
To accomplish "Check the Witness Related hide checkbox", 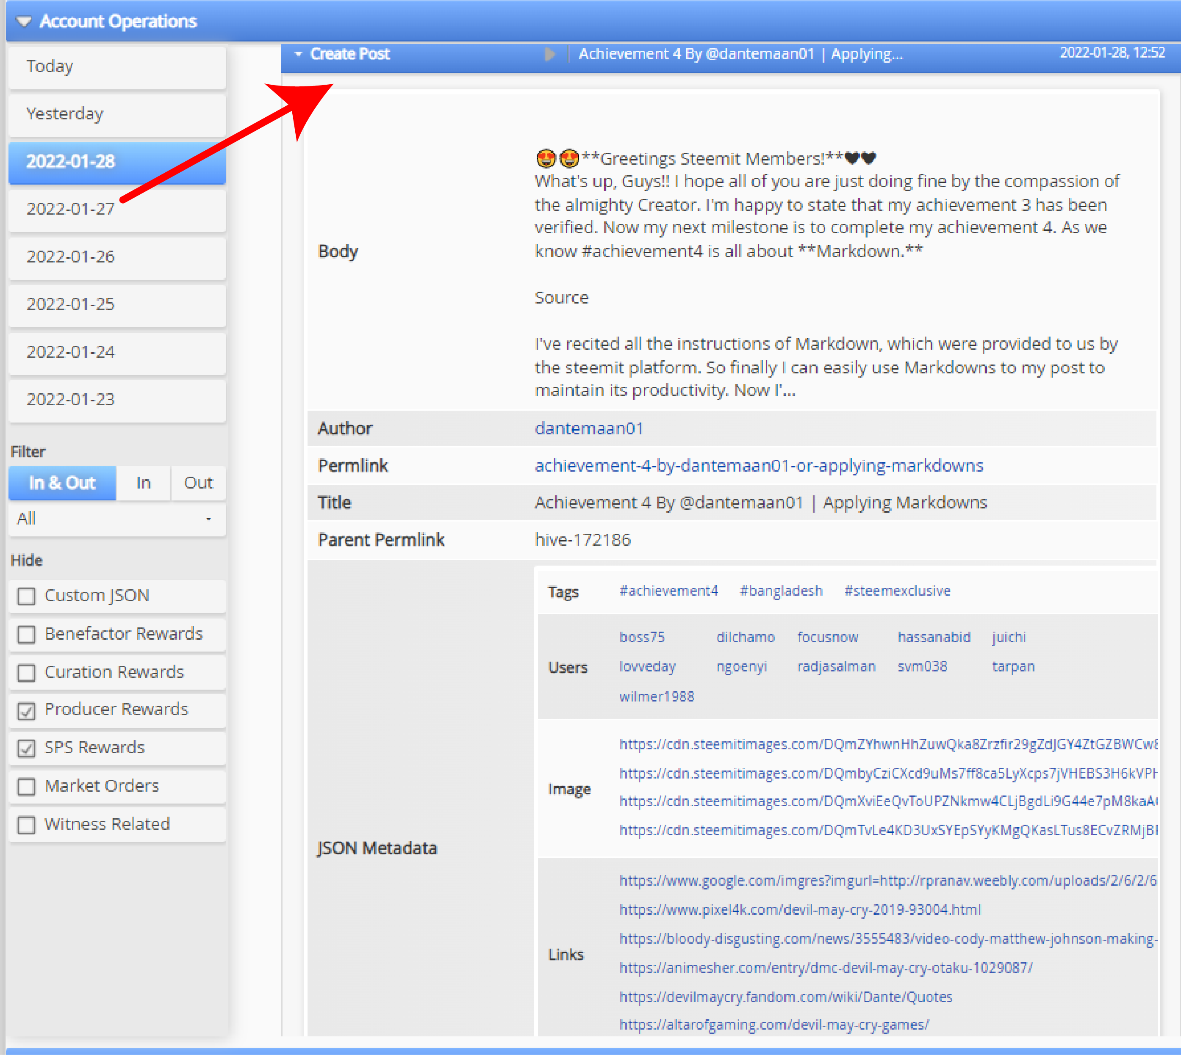I will coord(26,825).
